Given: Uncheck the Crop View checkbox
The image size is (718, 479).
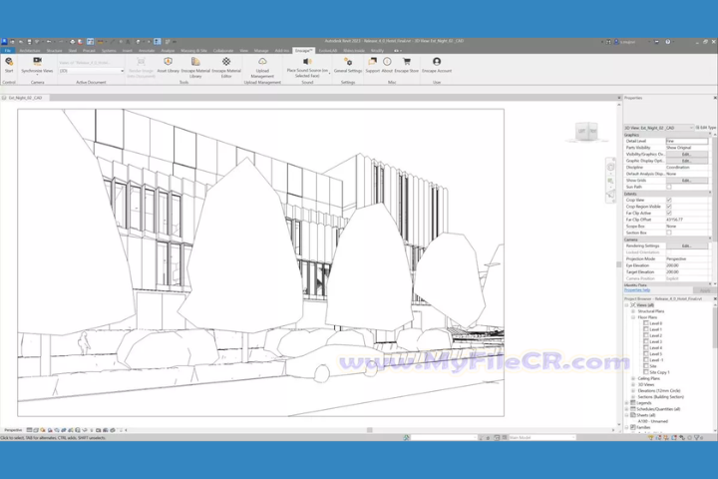Looking at the screenshot, I should coord(669,200).
